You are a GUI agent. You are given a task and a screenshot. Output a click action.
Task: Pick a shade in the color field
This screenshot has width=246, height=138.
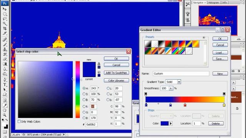pyautogui.click(x=45, y=89)
